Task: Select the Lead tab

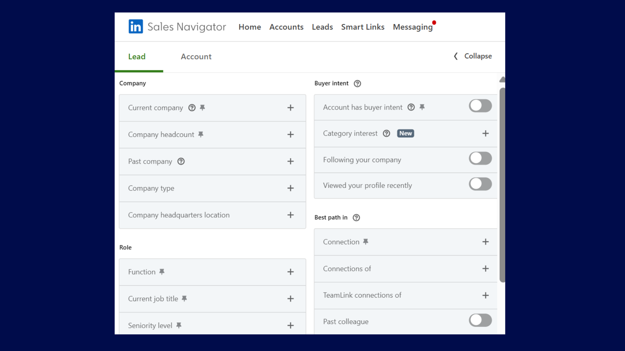Action: 137,57
